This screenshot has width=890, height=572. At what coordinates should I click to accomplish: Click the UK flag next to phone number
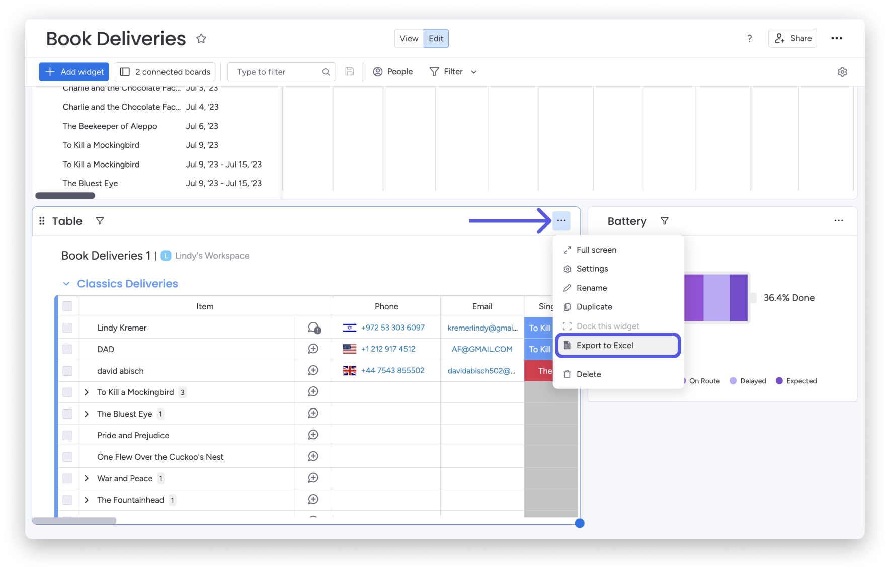[x=350, y=370]
